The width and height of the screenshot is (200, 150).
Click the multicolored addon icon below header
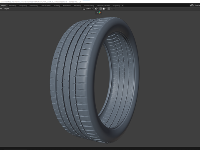click(x=100, y=12)
